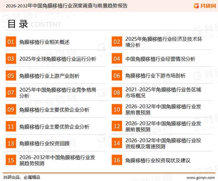The image size is (218, 181).
Task: Open chapter 2021-2025年角膜移植行业各区域市场概况
Action: tap(163, 93)
